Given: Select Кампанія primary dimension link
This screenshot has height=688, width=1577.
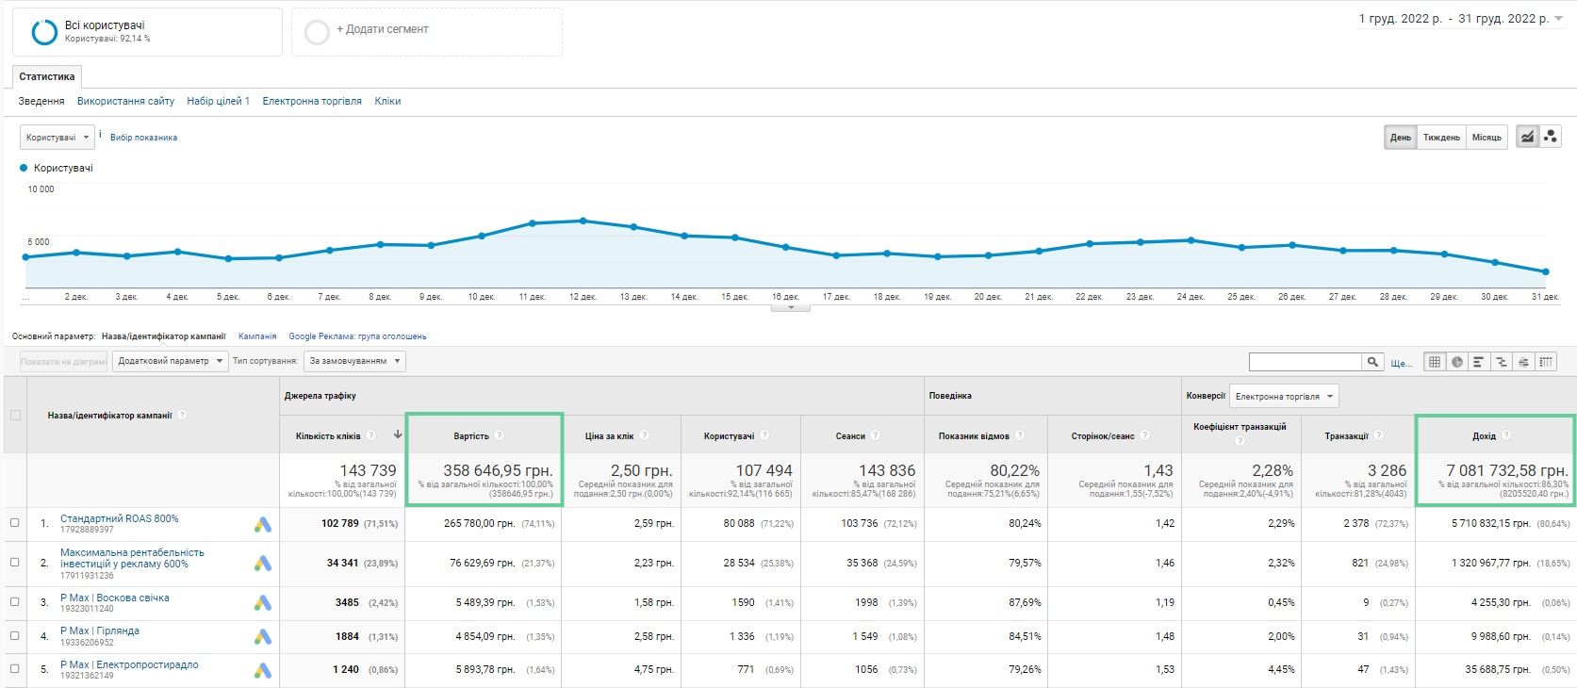Looking at the screenshot, I should point(257,336).
